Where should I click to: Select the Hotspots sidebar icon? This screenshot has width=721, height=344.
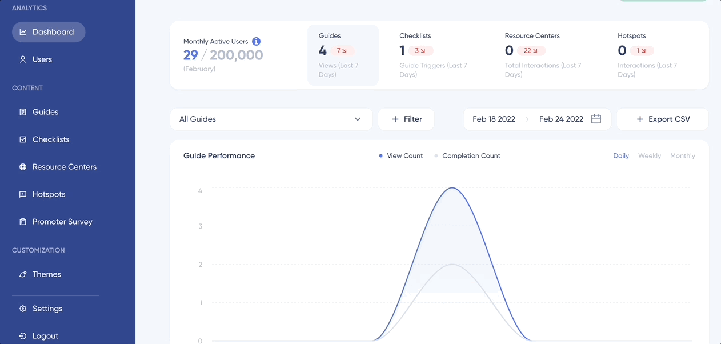click(23, 194)
